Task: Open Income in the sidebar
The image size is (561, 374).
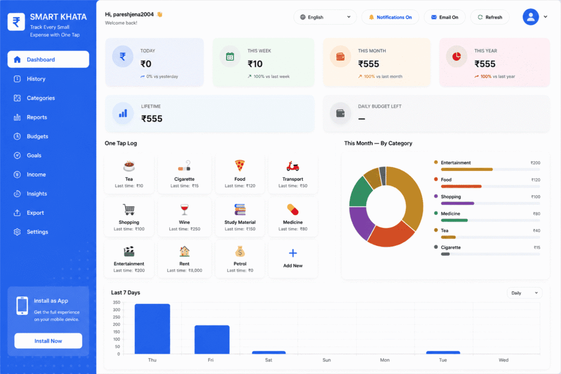Action: pyautogui.click(x=48, y=175)
